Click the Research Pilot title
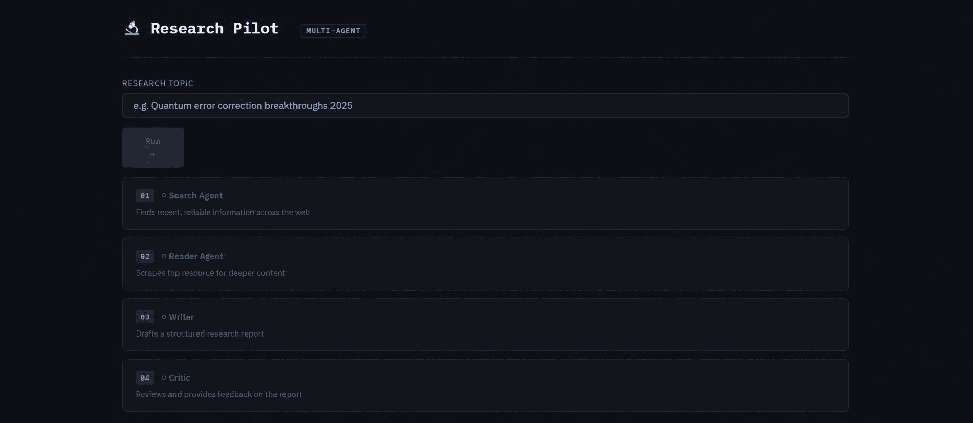The width and height of the screenshot is (973, 423). click(x=214, y=28)
